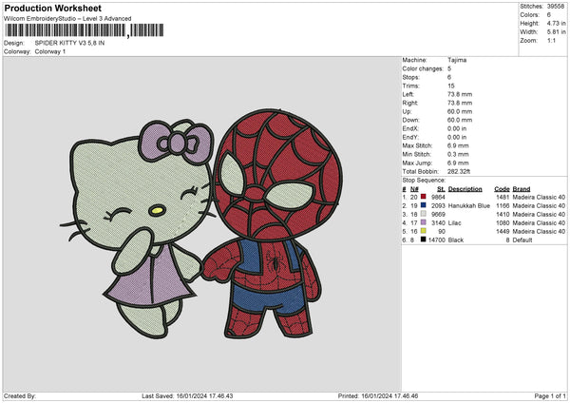Click the Trims value 15
This screenshot has height=403, width=570.
coord(451,86)
